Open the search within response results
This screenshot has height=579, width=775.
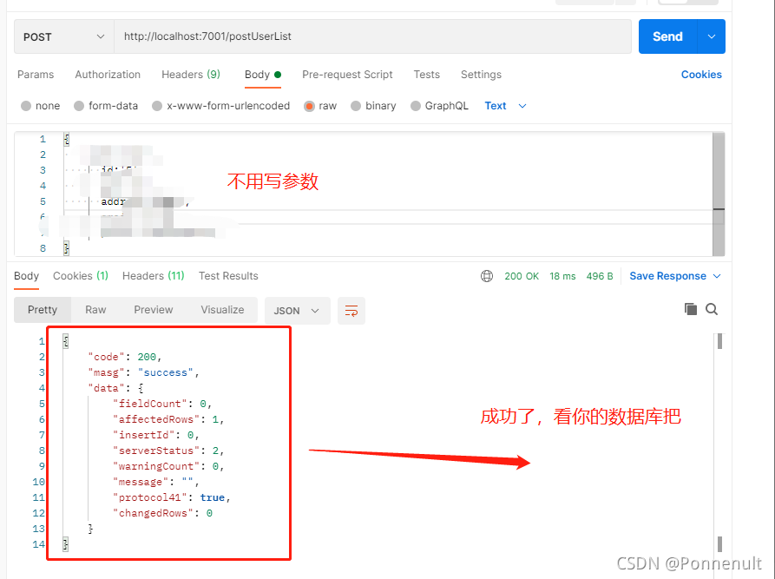pos(713,308)
